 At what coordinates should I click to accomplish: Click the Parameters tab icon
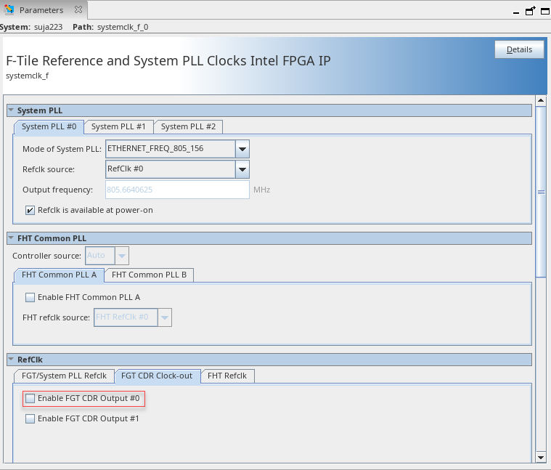pos(9,10)
